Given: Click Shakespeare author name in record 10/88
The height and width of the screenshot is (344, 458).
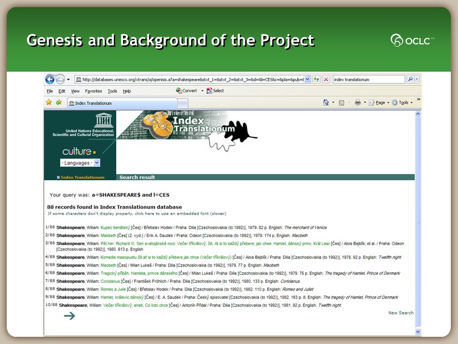Looking at the screenshot, I should 73,305.
